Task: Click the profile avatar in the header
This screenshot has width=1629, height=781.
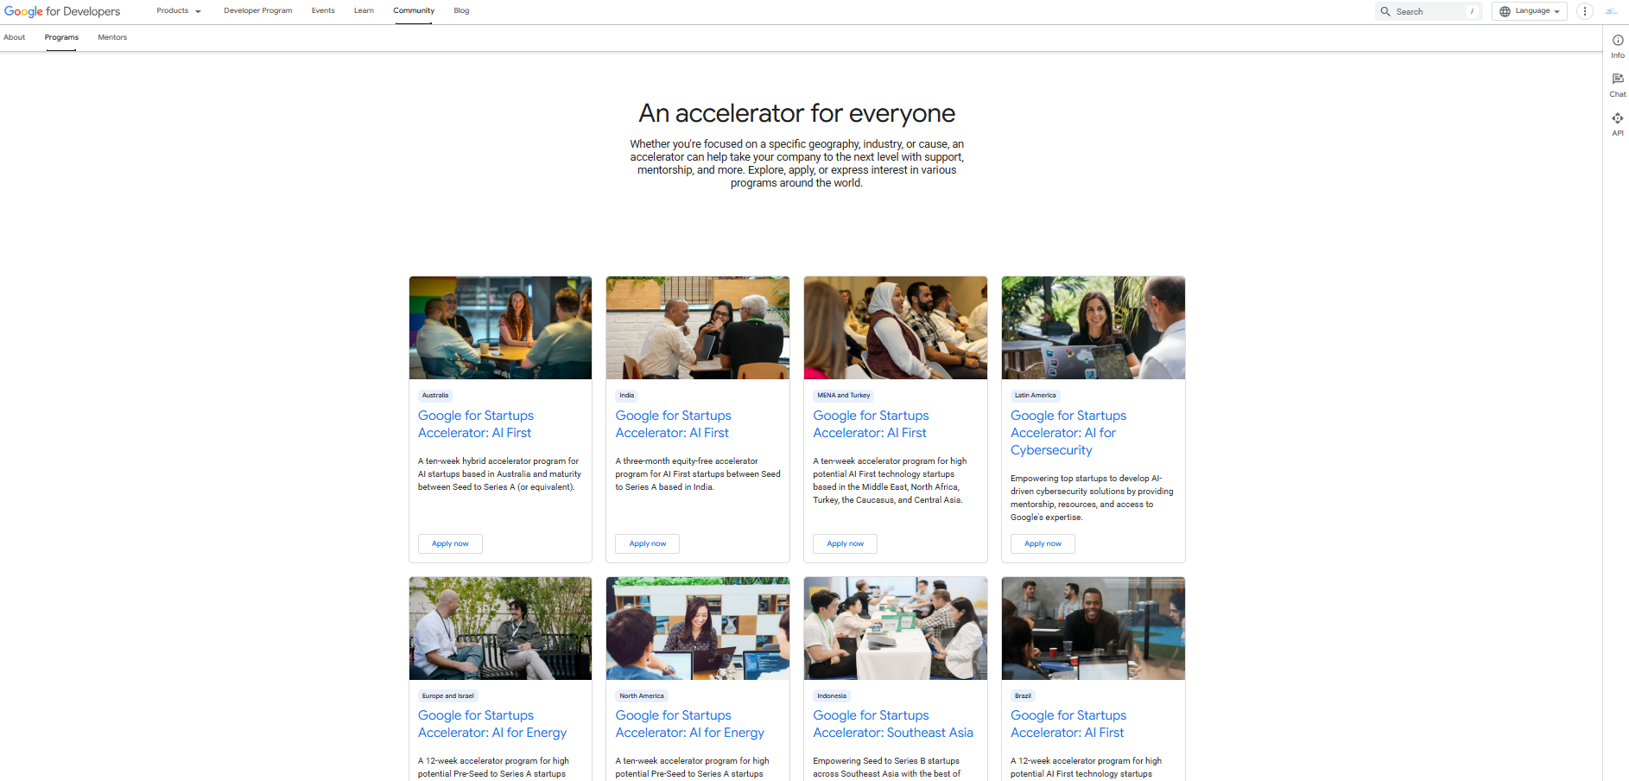Action: click(1611, 11)
